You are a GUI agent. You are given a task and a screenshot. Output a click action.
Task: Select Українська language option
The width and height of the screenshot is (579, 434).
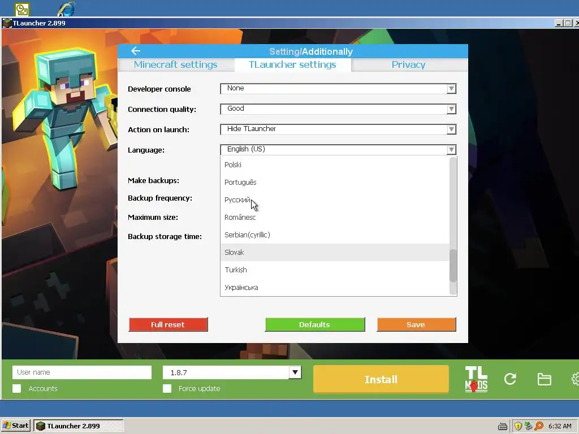335,288
